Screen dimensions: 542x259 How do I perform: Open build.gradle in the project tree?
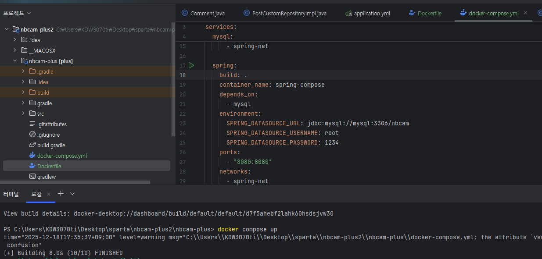tap(51, 145)
